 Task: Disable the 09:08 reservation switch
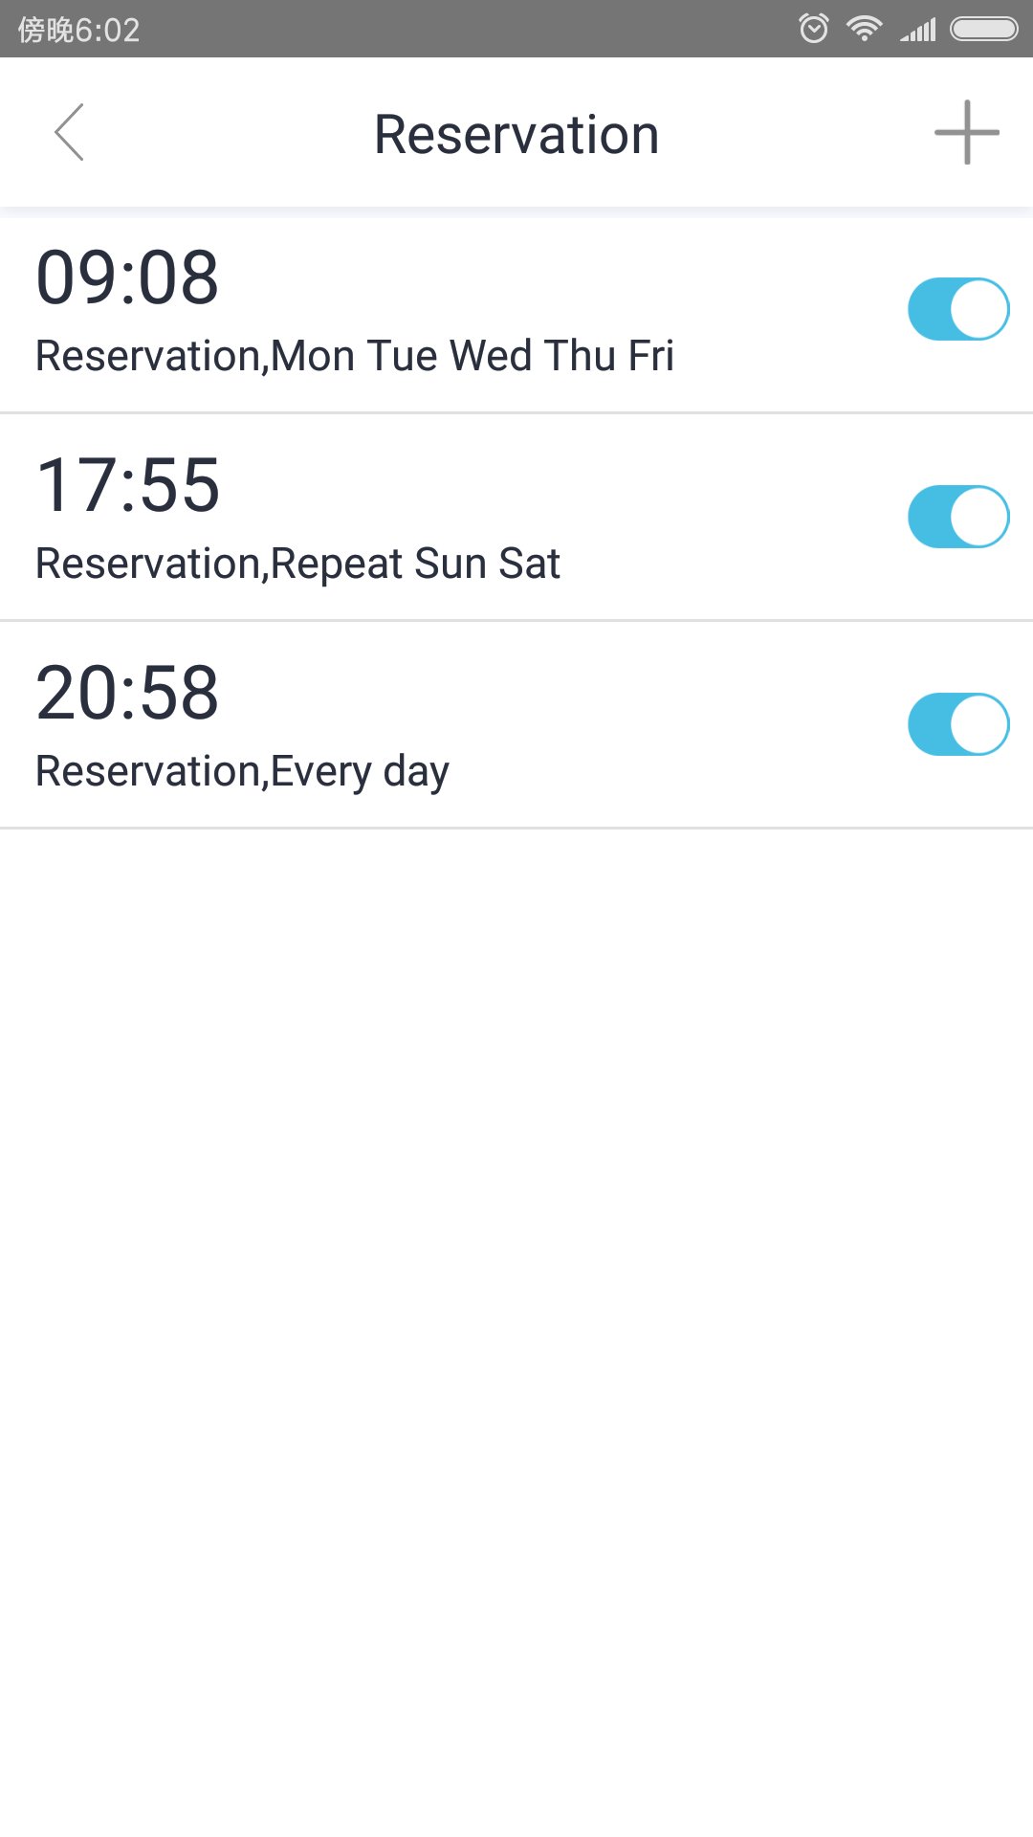[957, 309]
